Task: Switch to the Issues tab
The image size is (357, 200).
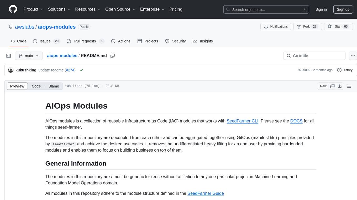Action: [46, 41]
